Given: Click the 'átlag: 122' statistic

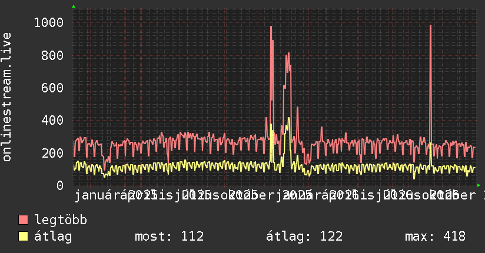Looking at the screenshot, I should tap(304, 237).
